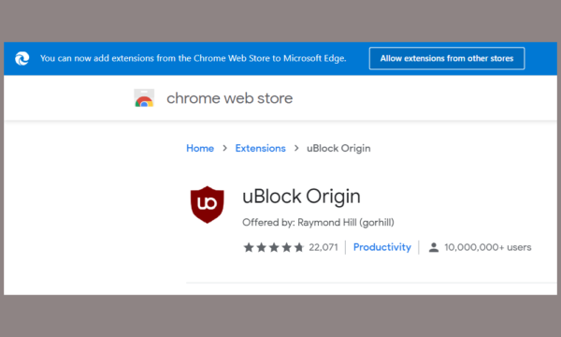This screenshot has width=561, height=337.
Task: Click Offered by Raymond Hill (gorhill) text
Action: coord(318,223)
